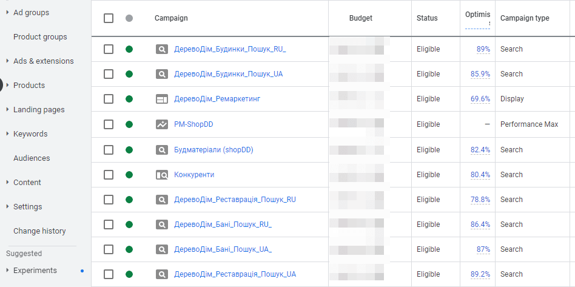Click the Campaign type column header
This screenshot has width=575, height=287.
pos(525,18)
